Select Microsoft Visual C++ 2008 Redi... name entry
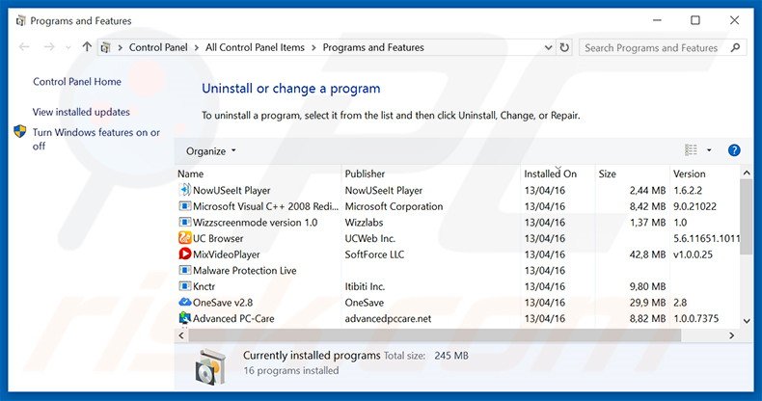This screenshot has height=401, width=762. [x=266, y=206]
